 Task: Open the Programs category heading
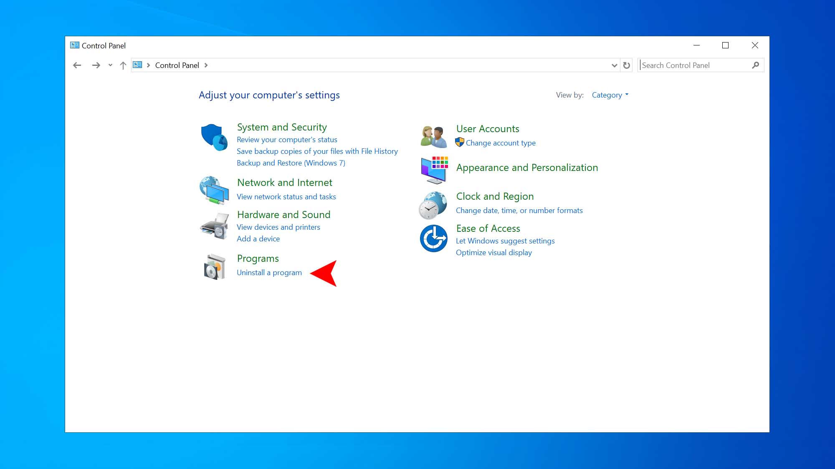click(x=258, y=258)
